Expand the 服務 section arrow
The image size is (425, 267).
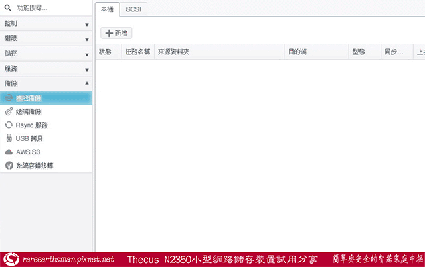(87, 70)
